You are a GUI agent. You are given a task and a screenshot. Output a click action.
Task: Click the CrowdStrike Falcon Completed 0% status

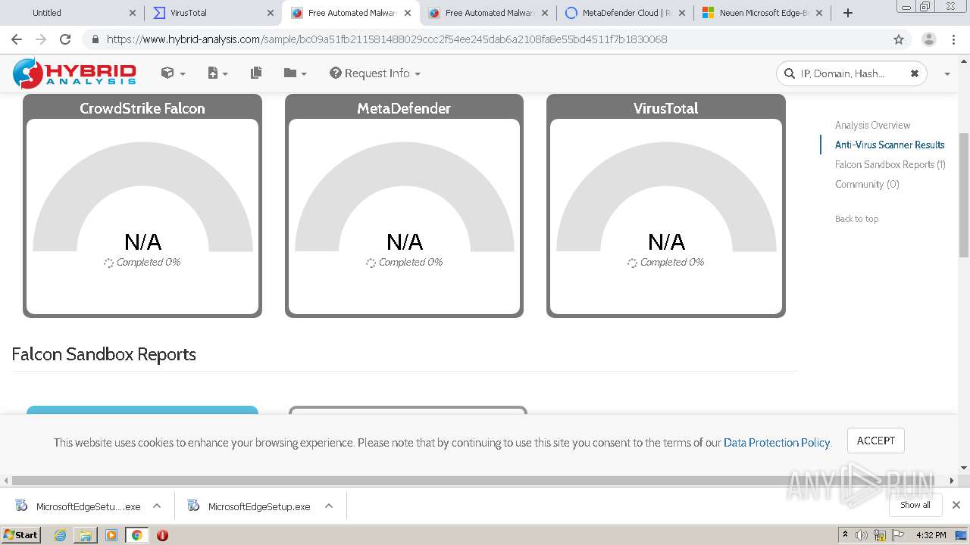tap(142, 263)
